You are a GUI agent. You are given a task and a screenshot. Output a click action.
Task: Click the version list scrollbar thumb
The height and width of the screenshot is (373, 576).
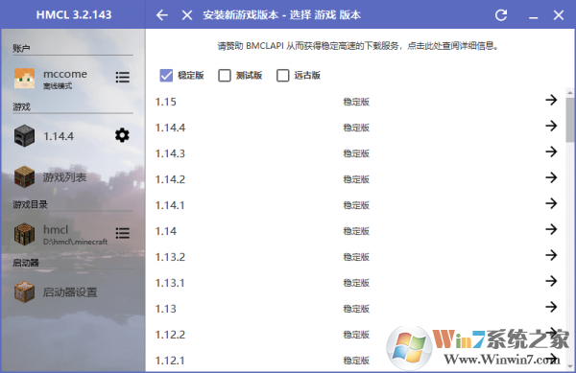tap(569, 120)
